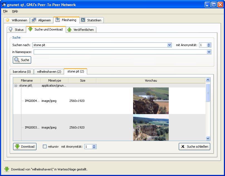The image size is (225, 176).
Task: Decrease download Anonymität spinner value
Action: click(94, 148)
